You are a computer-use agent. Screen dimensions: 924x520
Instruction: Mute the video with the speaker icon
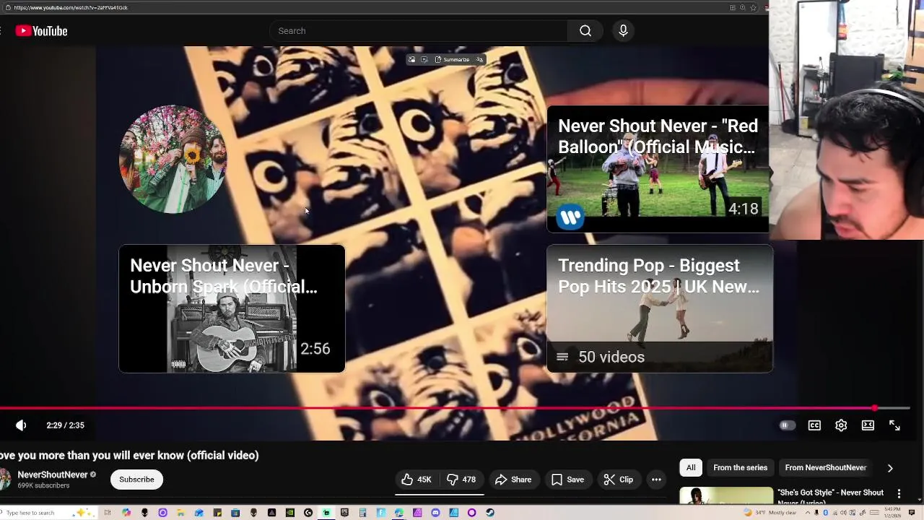pos(21,425)
